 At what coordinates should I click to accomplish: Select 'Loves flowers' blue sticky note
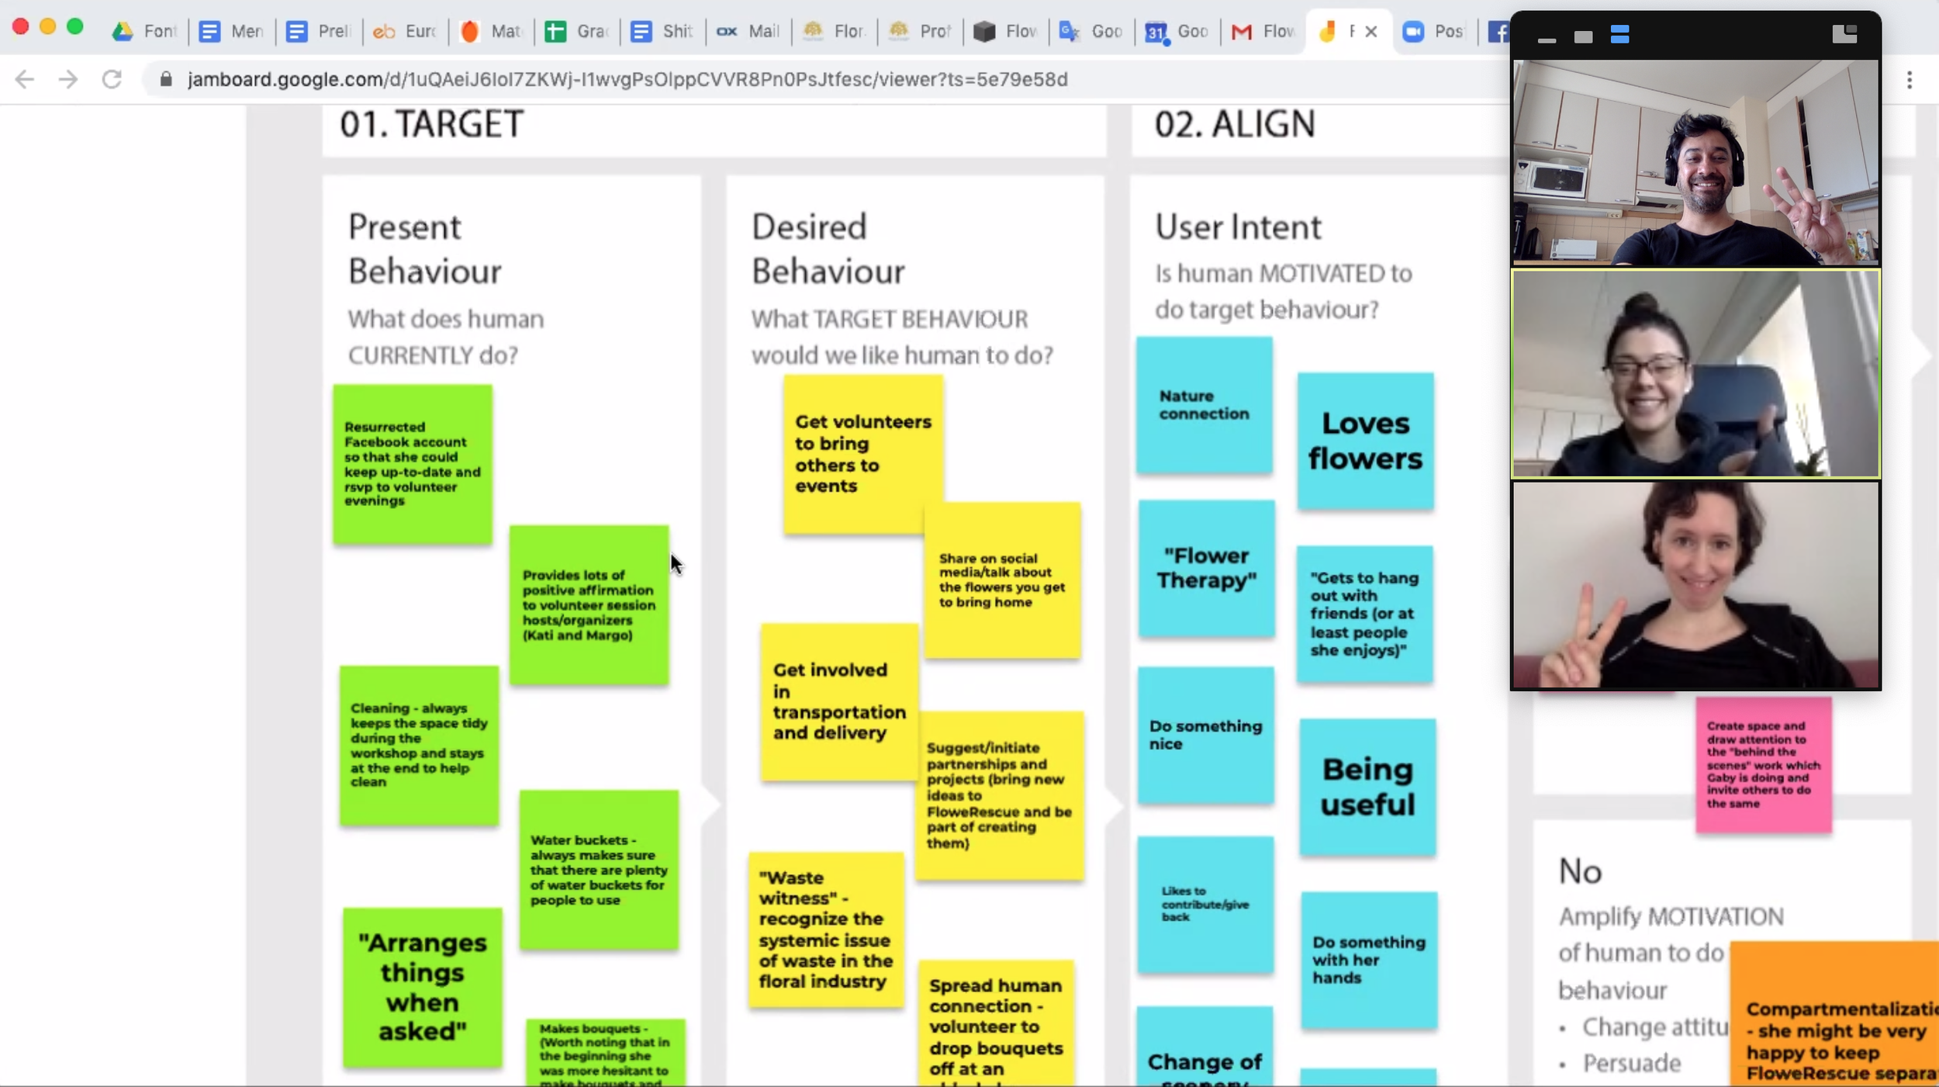pos(1366,441)
